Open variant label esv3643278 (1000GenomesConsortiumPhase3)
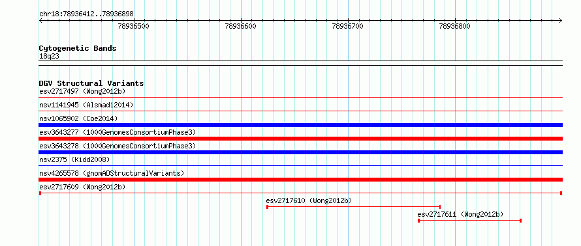The image size is (581, 246). pyautogui.click(x=118, y=146)
